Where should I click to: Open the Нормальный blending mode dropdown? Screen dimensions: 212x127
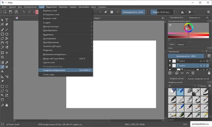[186, 52]
